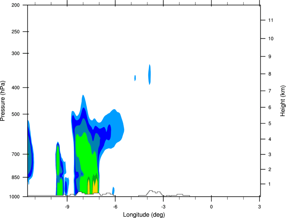Click the 8 km height label
286x218 pixels.
pyautogui.click(x=270, y=74)
